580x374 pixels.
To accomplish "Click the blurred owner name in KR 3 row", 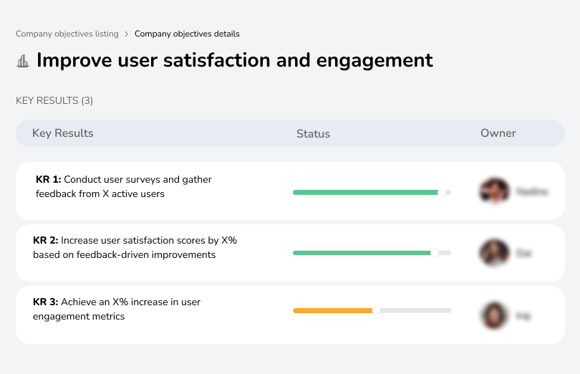I will tap(523, 316).
